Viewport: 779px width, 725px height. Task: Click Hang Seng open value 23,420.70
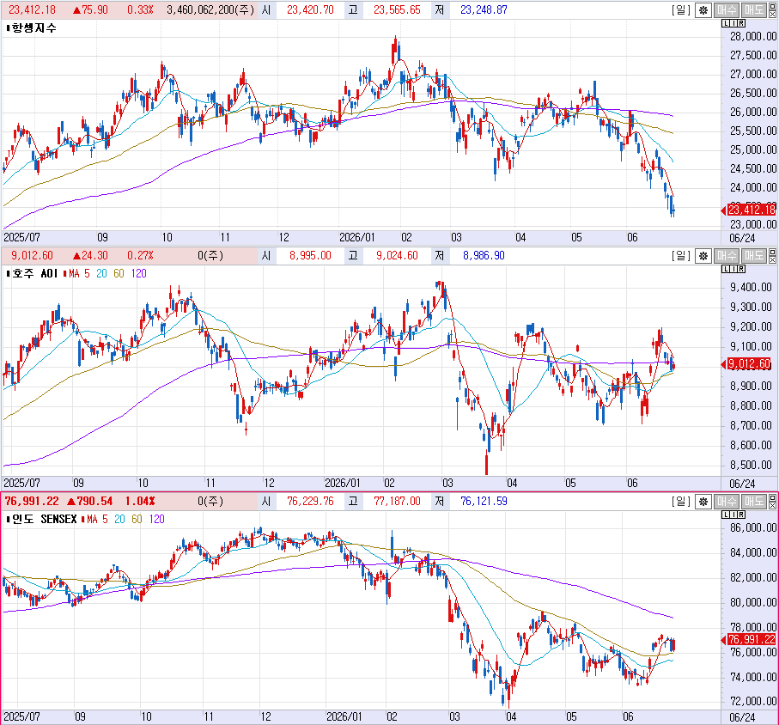tap(310, 10)
